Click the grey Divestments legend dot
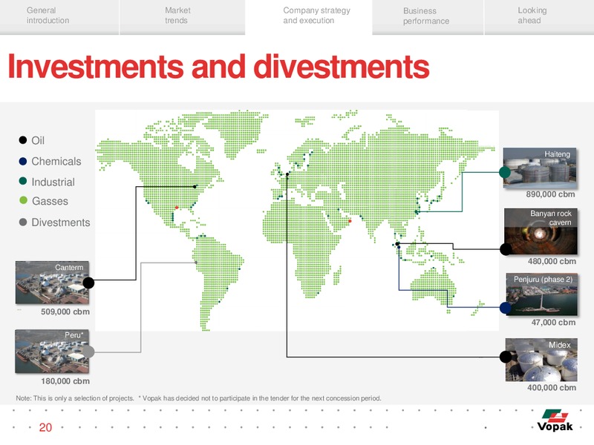Viewport: 594px width, 445px height. [x=23, y=222]
